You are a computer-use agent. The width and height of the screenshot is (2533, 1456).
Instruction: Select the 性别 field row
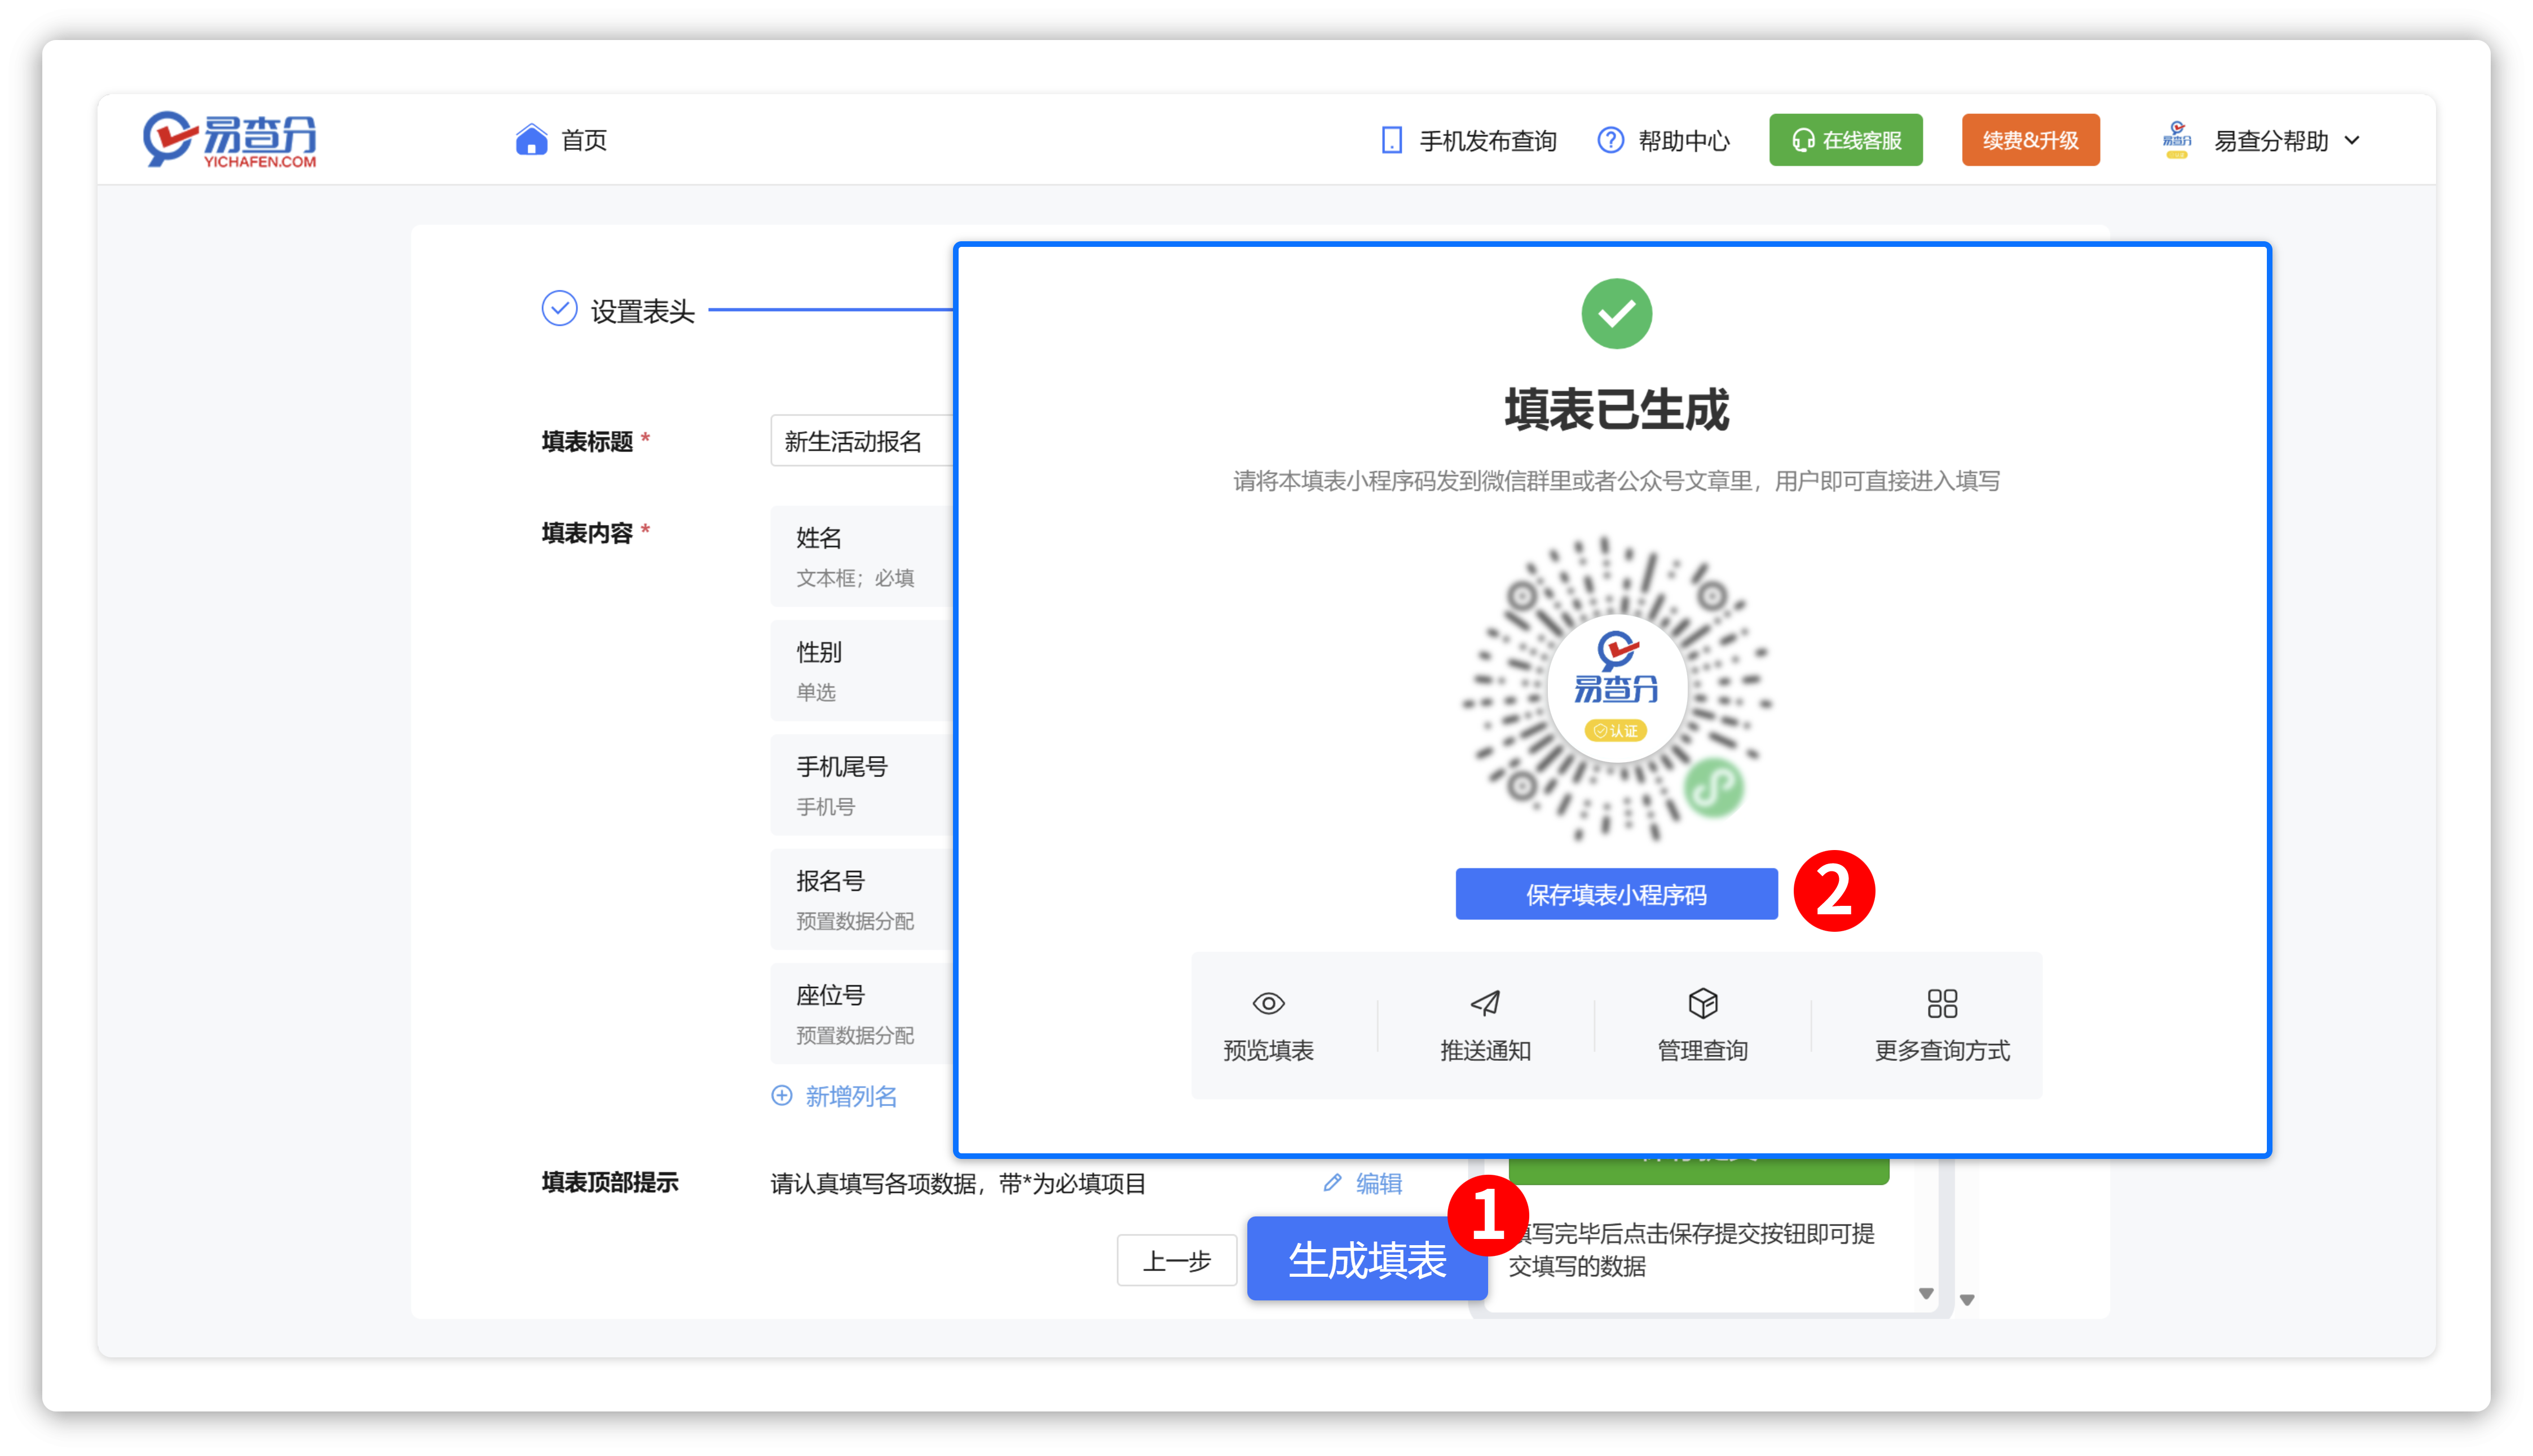click(861, 670)
